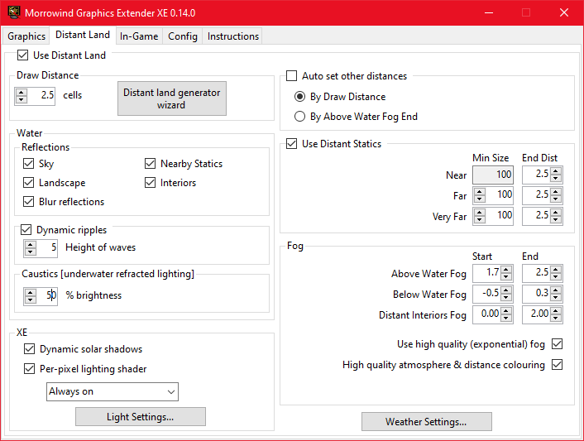
Task: Increase Far Min Size value
Action: 479,192
